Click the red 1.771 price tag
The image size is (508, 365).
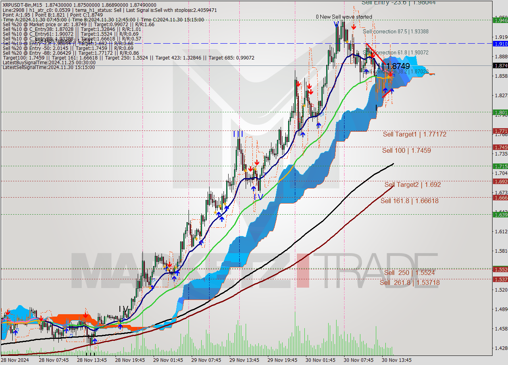(500, 131)
